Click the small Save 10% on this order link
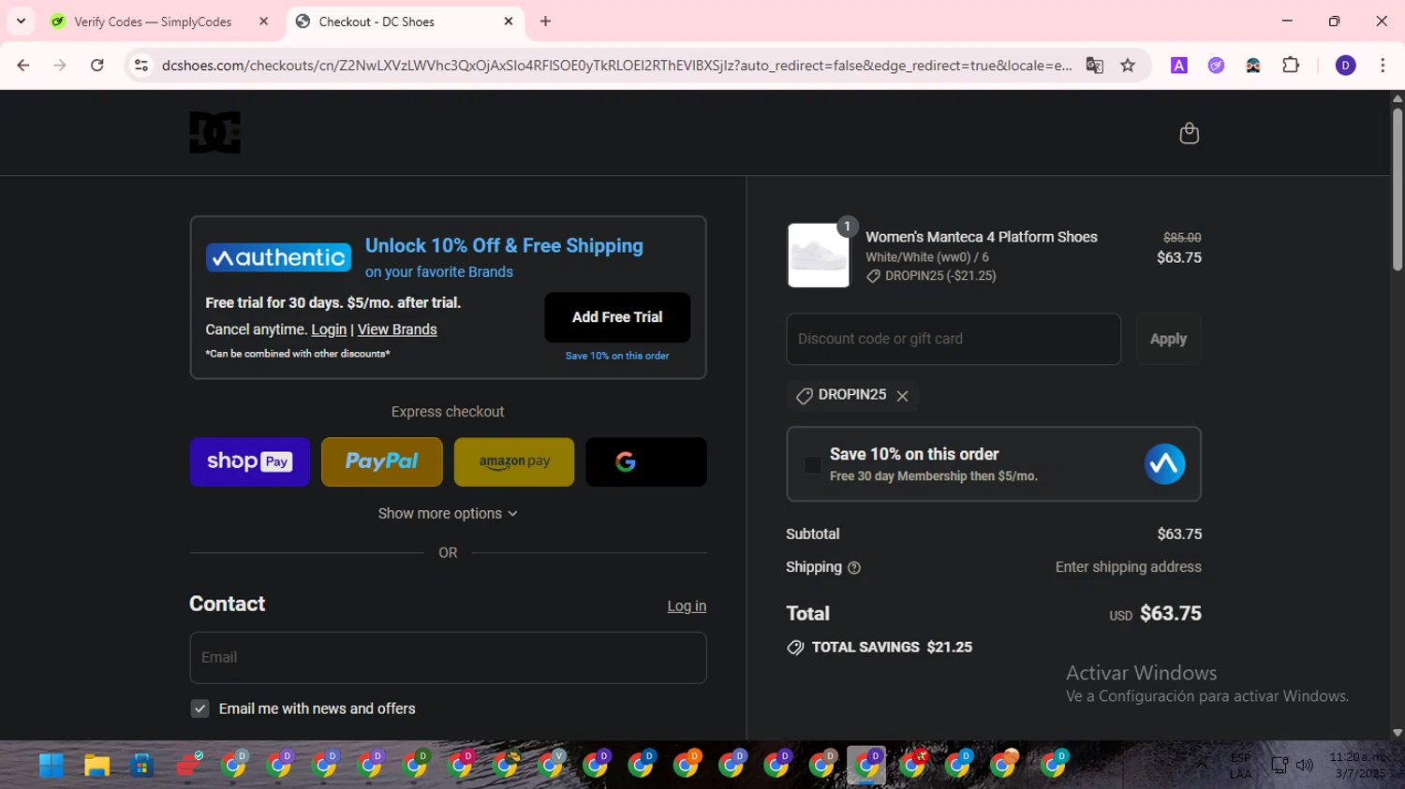Image resolution: width=1405 pixels, height=789 pixels. (617, 356)
